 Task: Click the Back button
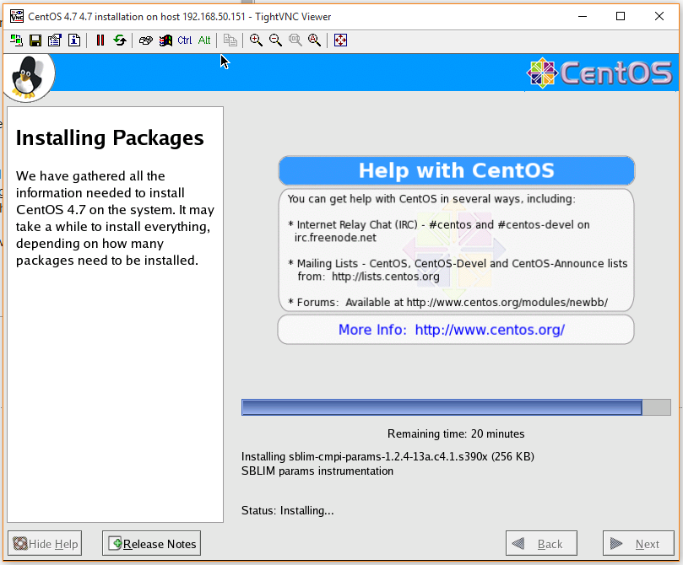pyautogui.click(x=541, y=543)
